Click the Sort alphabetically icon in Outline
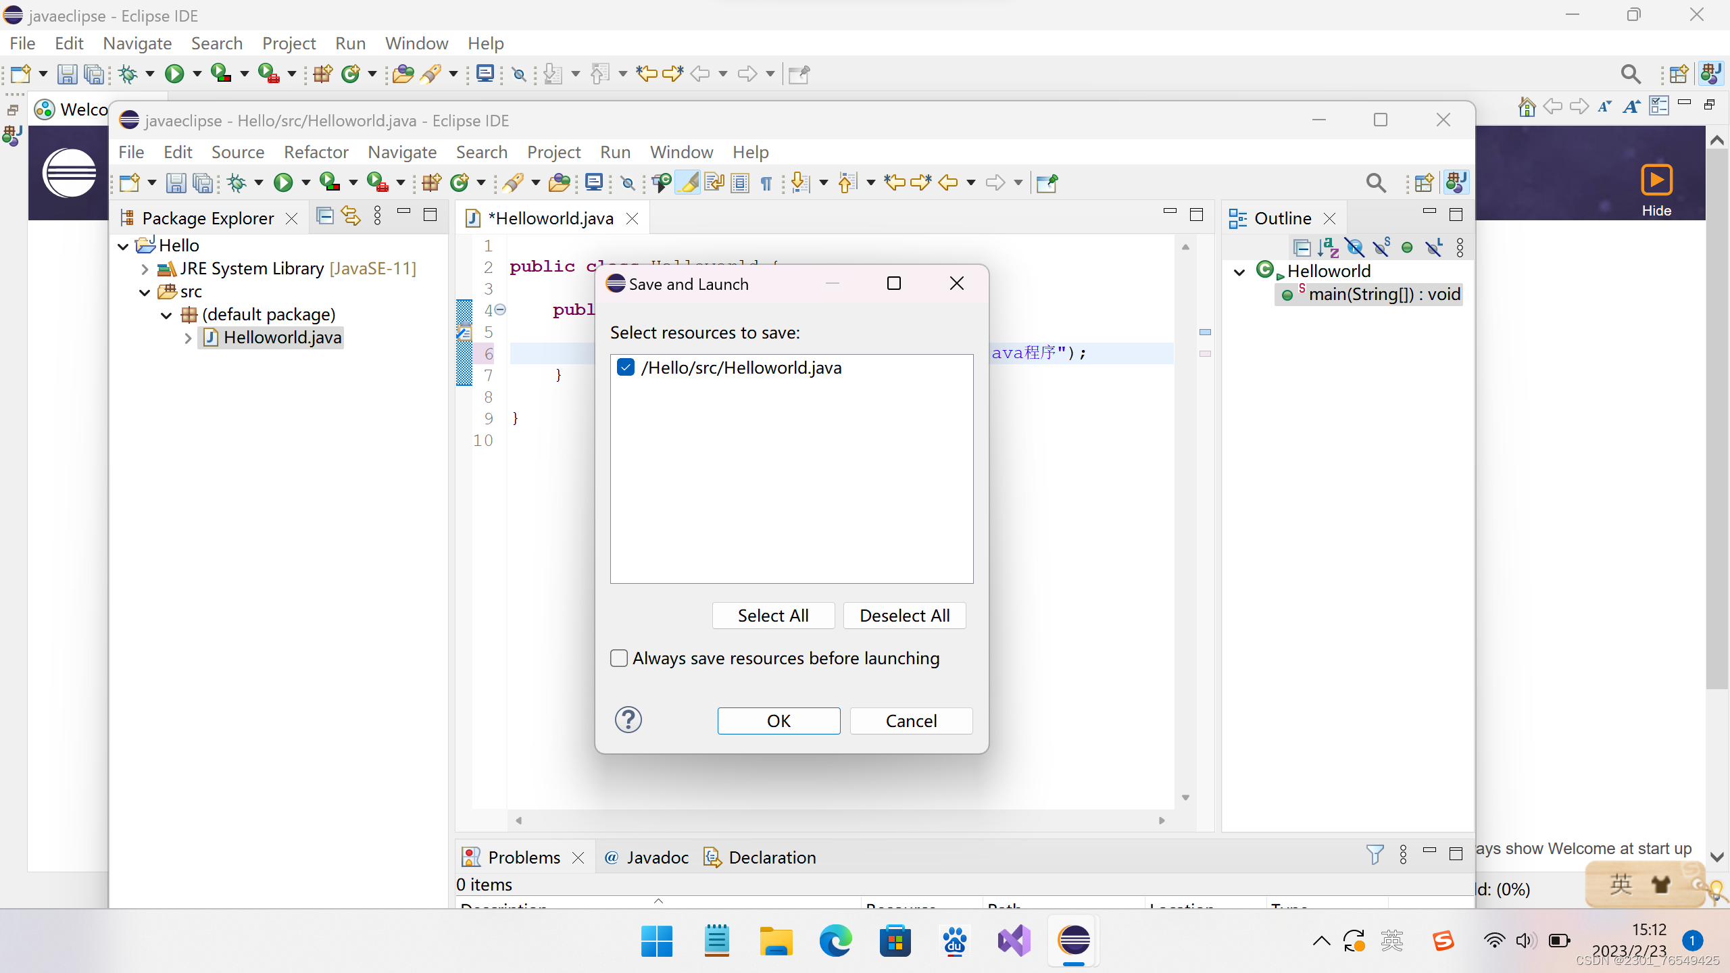The image size is (1730, 973). tap(1328, 248)
